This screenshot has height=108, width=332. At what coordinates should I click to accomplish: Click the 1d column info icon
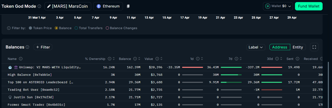pos(198,59)
